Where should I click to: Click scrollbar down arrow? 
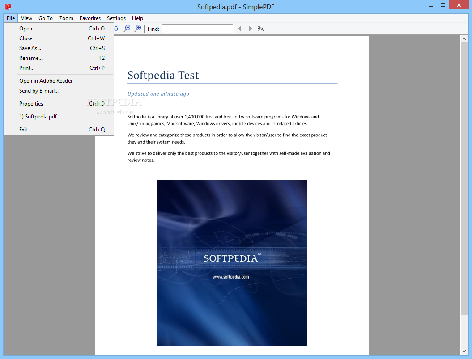tap(464, 351)
